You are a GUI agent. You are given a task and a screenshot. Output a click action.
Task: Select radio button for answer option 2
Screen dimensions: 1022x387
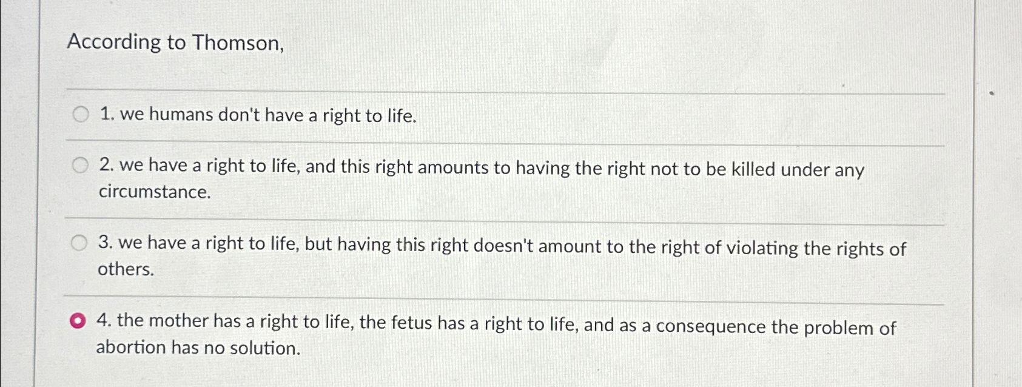[x=80, y=164]
